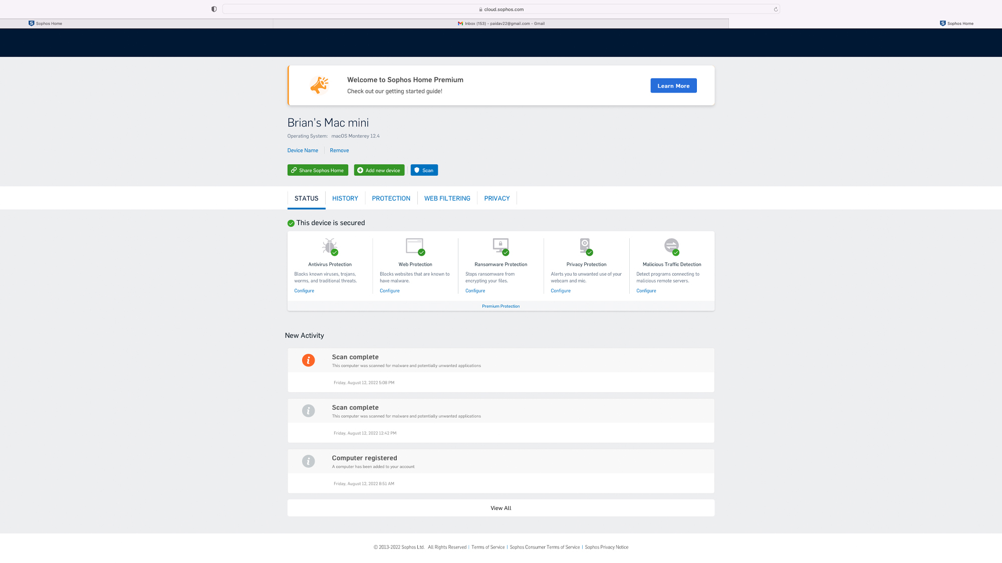Click the Add new device button
Image resolution: width=1002 pixels, height=563 pixels.
[379, 170]
